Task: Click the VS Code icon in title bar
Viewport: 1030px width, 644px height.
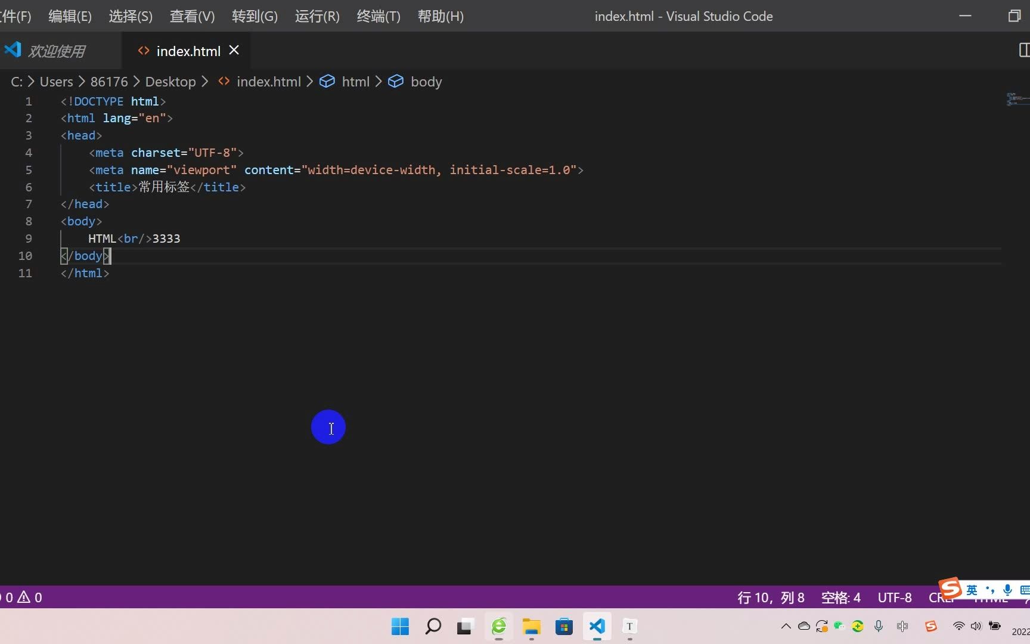Action: click(x=13, y=50)
